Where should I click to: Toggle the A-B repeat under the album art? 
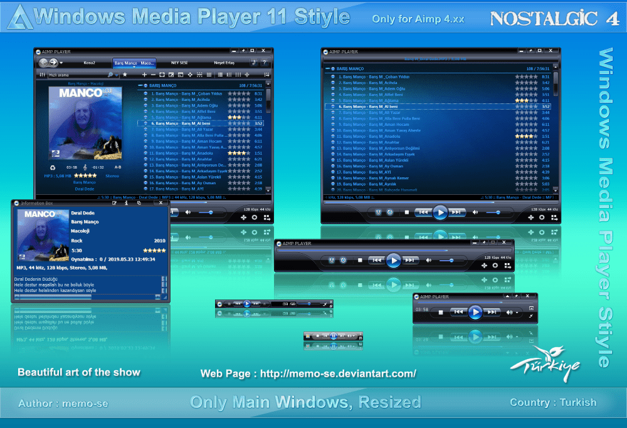pyautogui.click(x=118, y=167)
